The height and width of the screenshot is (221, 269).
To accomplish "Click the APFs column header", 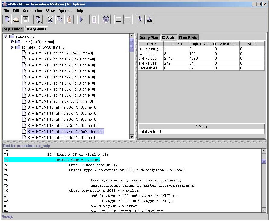I will click(252, 44).
